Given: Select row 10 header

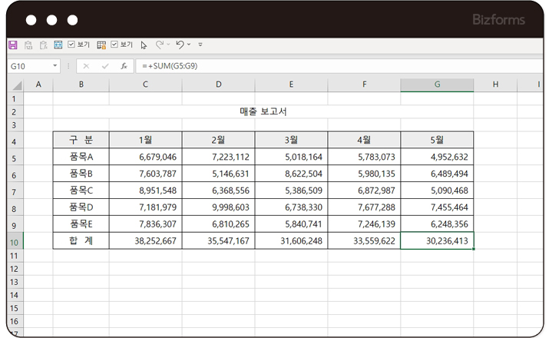Looking at the screenshot, I should [x=13, y=240].
